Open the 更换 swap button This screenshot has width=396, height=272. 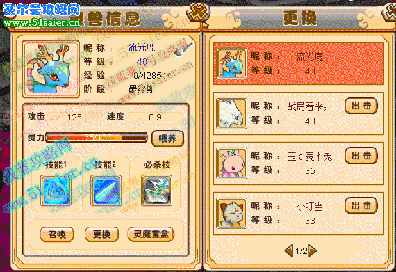tap(101, 234)
